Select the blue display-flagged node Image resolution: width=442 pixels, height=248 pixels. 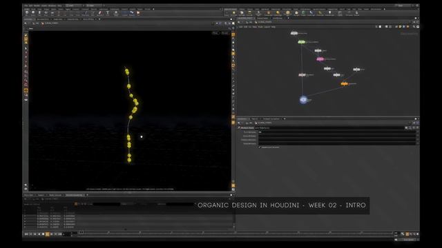(x=303, y=99)
